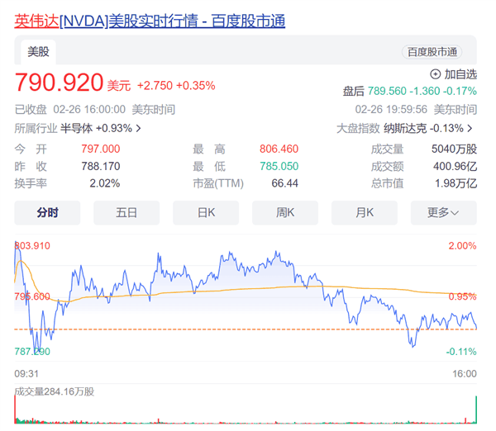Click the 02-26 19:59:56 after-hours timestamp
The image size is (496, 431).
416,110
